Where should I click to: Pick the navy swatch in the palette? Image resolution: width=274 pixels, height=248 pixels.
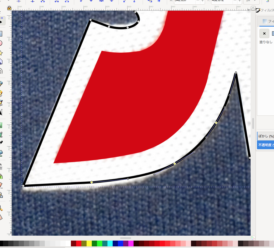pyautogui.click(x=115, y=243)
